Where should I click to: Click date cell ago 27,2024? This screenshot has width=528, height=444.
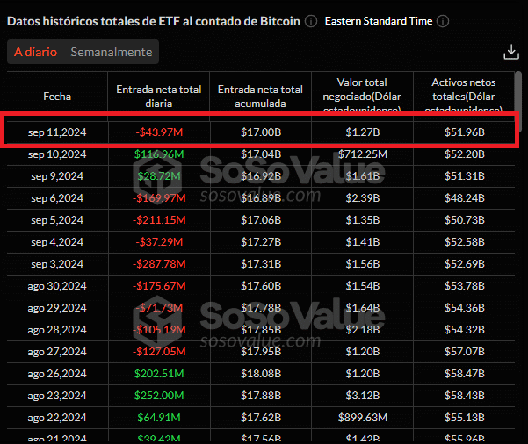pyautogui.click(x=57, y=352)
